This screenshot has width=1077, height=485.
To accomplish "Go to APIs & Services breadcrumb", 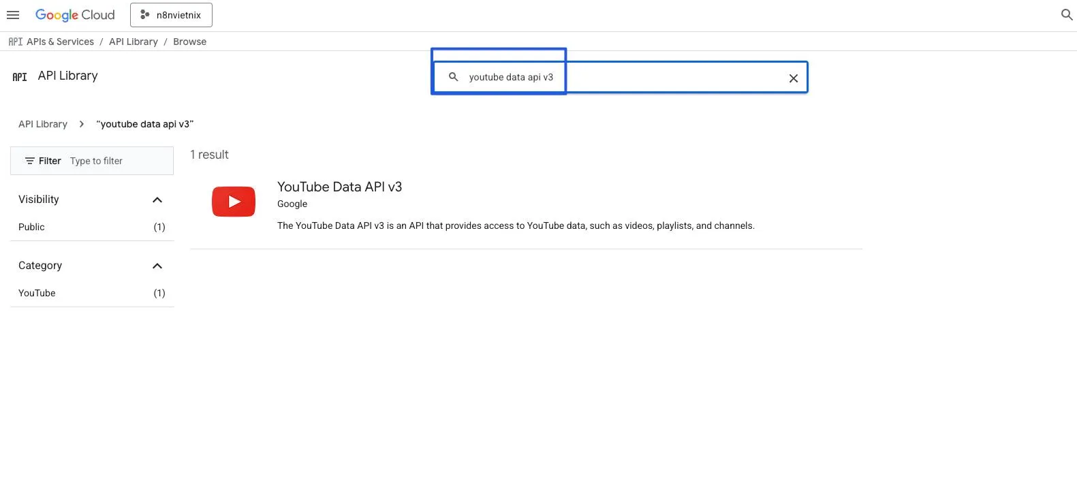I will [60, 42].
